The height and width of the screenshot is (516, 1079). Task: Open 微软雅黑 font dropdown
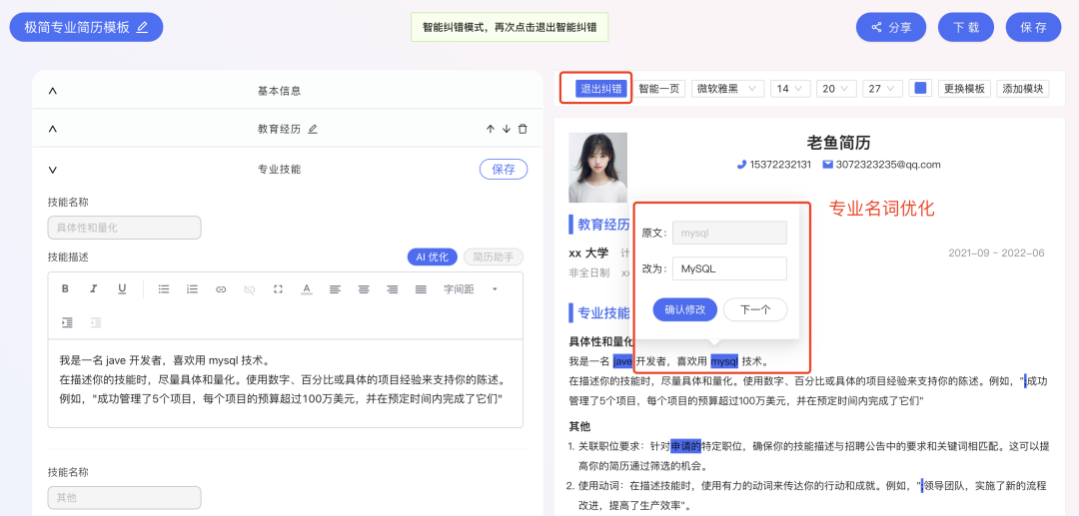point(728,89)
